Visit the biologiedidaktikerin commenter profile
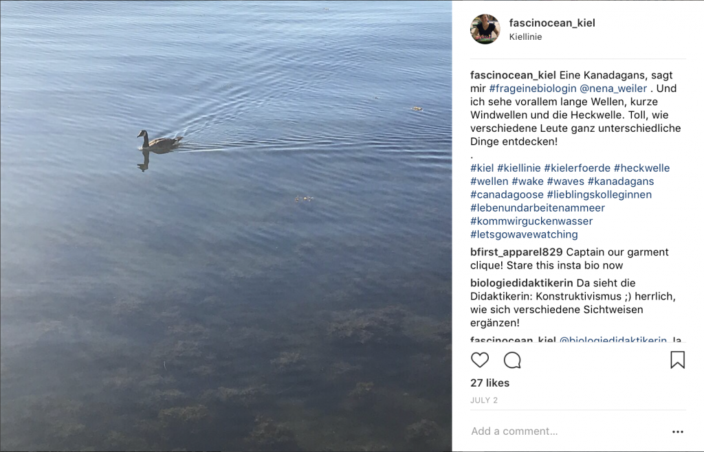The width and height of the screenshot is (704, 452). (521, 283)
